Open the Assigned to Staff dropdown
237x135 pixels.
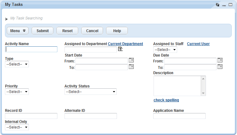165,50
